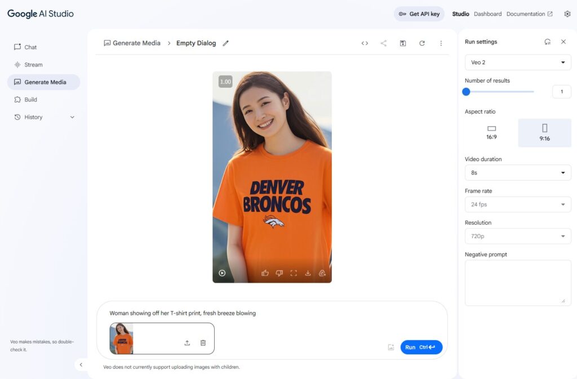Open settings gear in the header
This screenshot has width=577, height=379.
click(x=567, y=14)
